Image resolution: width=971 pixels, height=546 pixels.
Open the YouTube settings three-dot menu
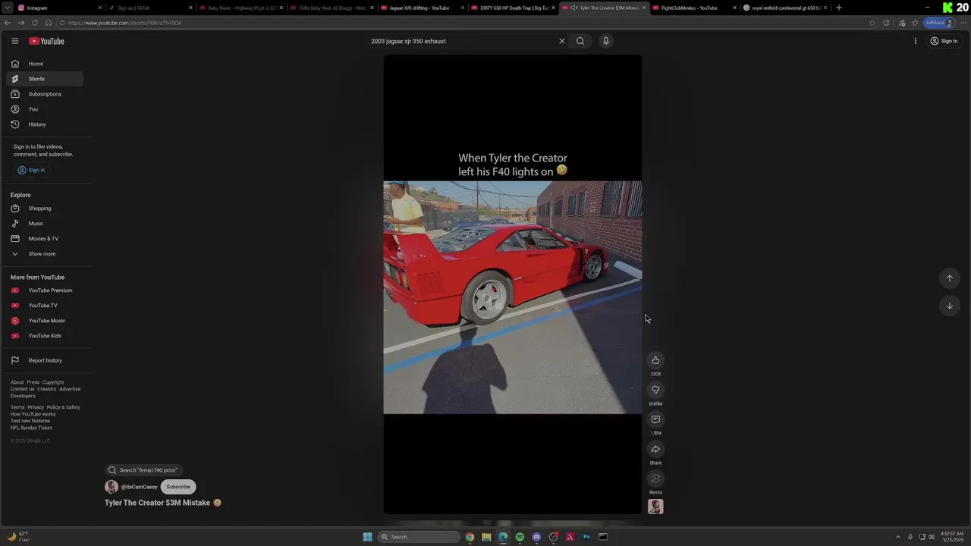click(915, 41)
